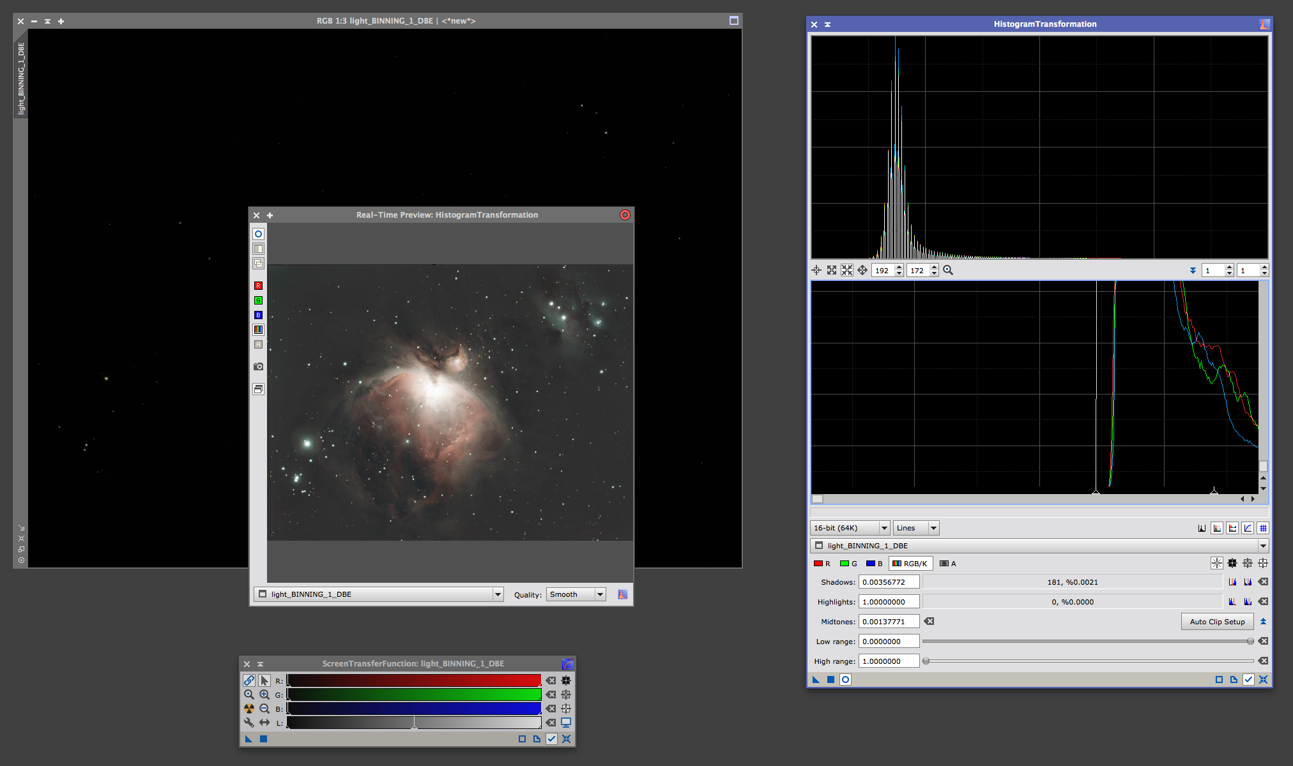Screen dimensions: 1293x766
Task: Toggle the histogram grid display icon
Action: point(1263,528)
